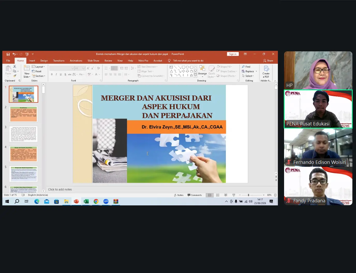This screenshot has height=273, width=356.
Task: Click the Sign in button
Action: pyautogui.click(x=233, y=54)
